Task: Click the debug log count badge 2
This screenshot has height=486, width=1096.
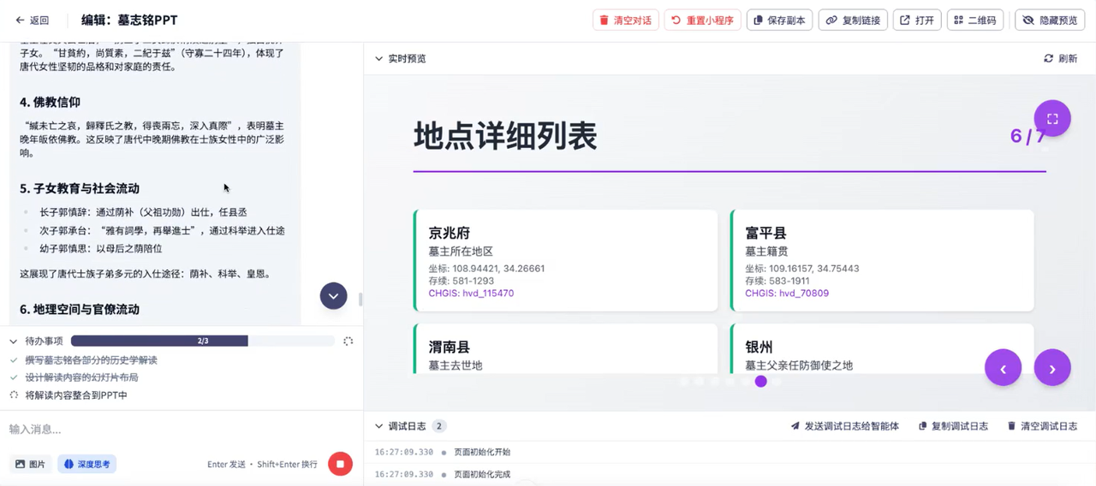Action: pos(438,426)
